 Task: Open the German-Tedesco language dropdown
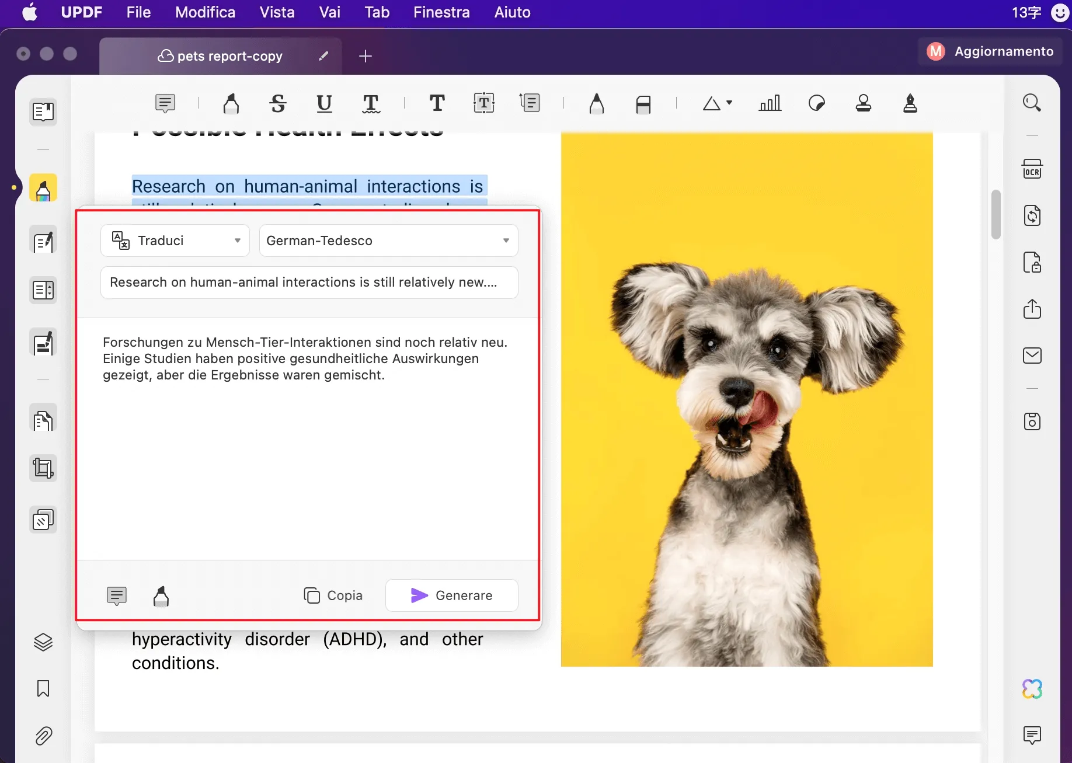389,241
